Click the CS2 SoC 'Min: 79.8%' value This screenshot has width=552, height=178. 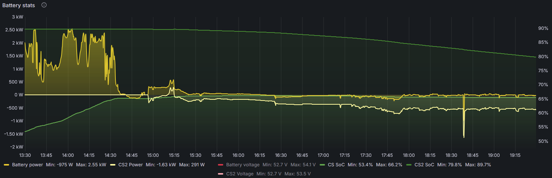pos(450,165)
